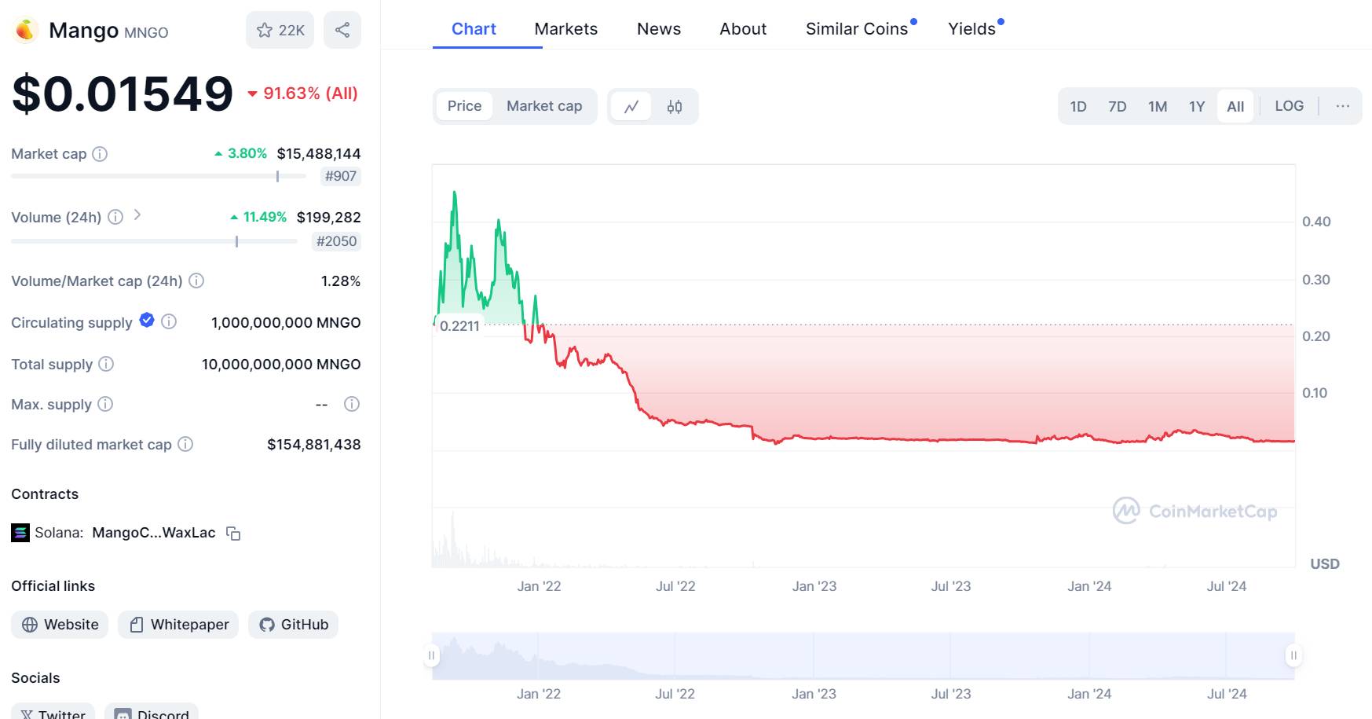Show Fully diluted market cap info icon
The width and height of the screenshot is (1372, 719).
(x=185, y=444)
